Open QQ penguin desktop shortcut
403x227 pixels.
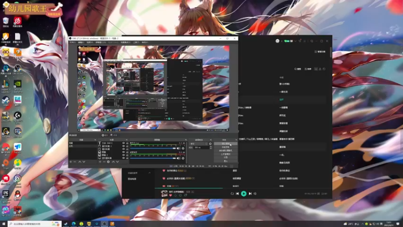(x=18, y=194)
